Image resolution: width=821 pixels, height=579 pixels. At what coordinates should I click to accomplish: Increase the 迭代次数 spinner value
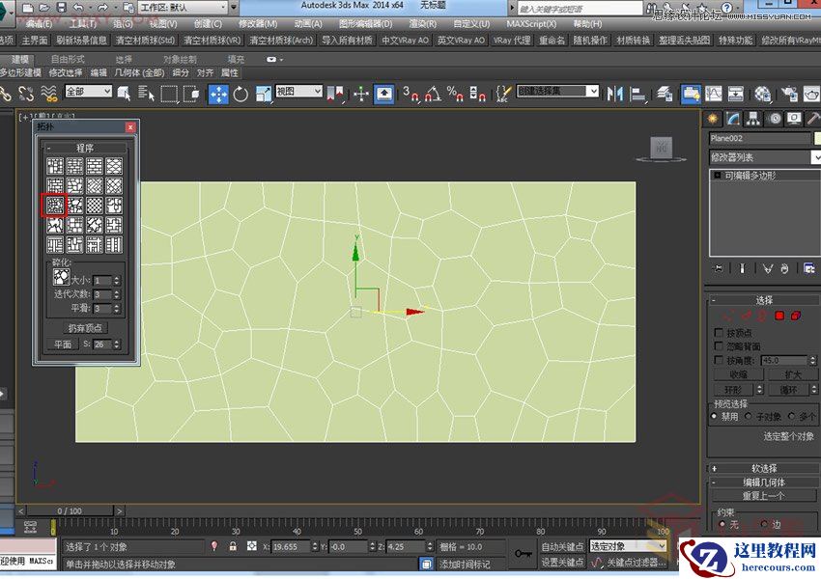click(117, 289)
